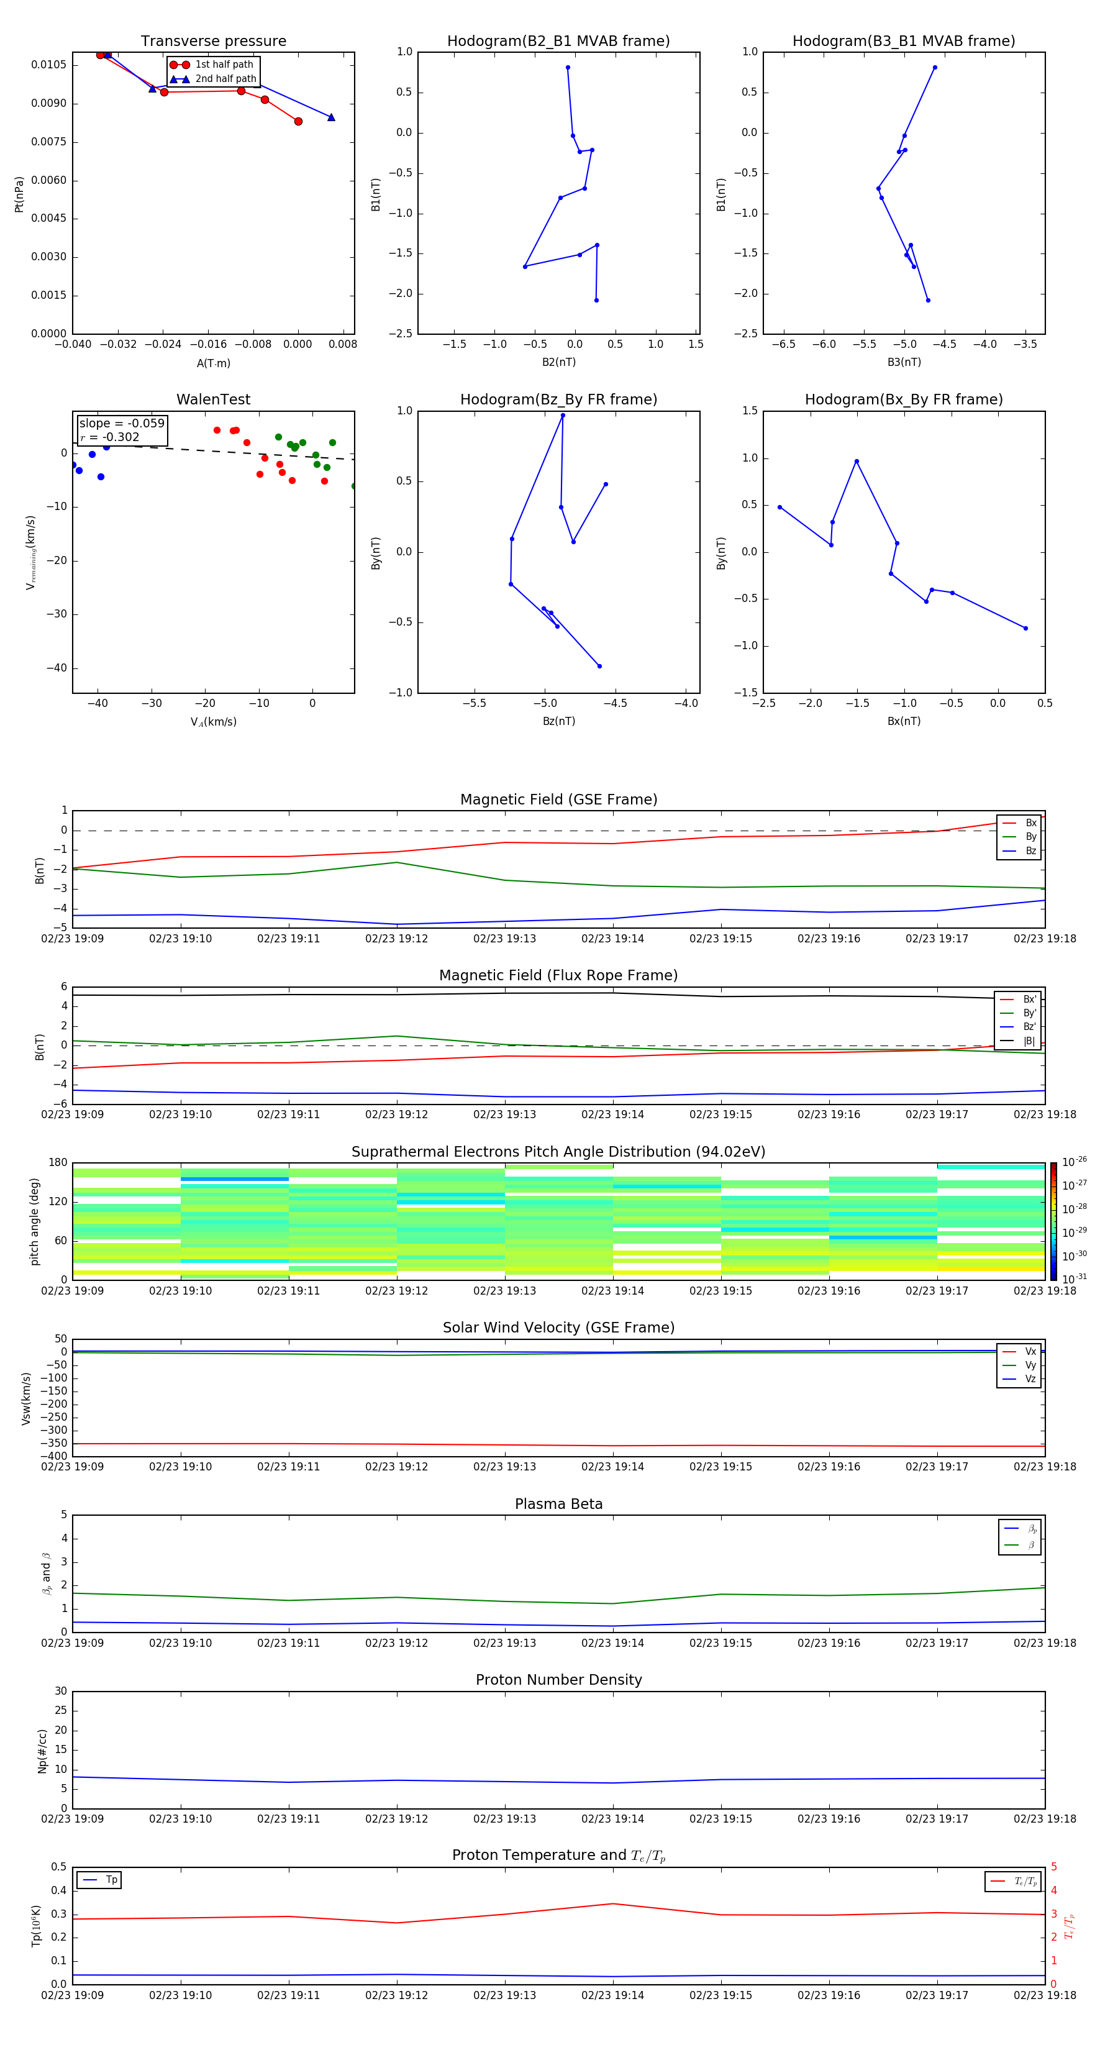Click '02/23 19:09' tick under GSE magnetic field
1118x2050 pixels.
[73, 938]
